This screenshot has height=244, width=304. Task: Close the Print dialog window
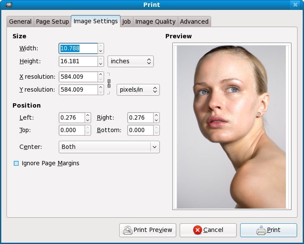coord(295,5)
